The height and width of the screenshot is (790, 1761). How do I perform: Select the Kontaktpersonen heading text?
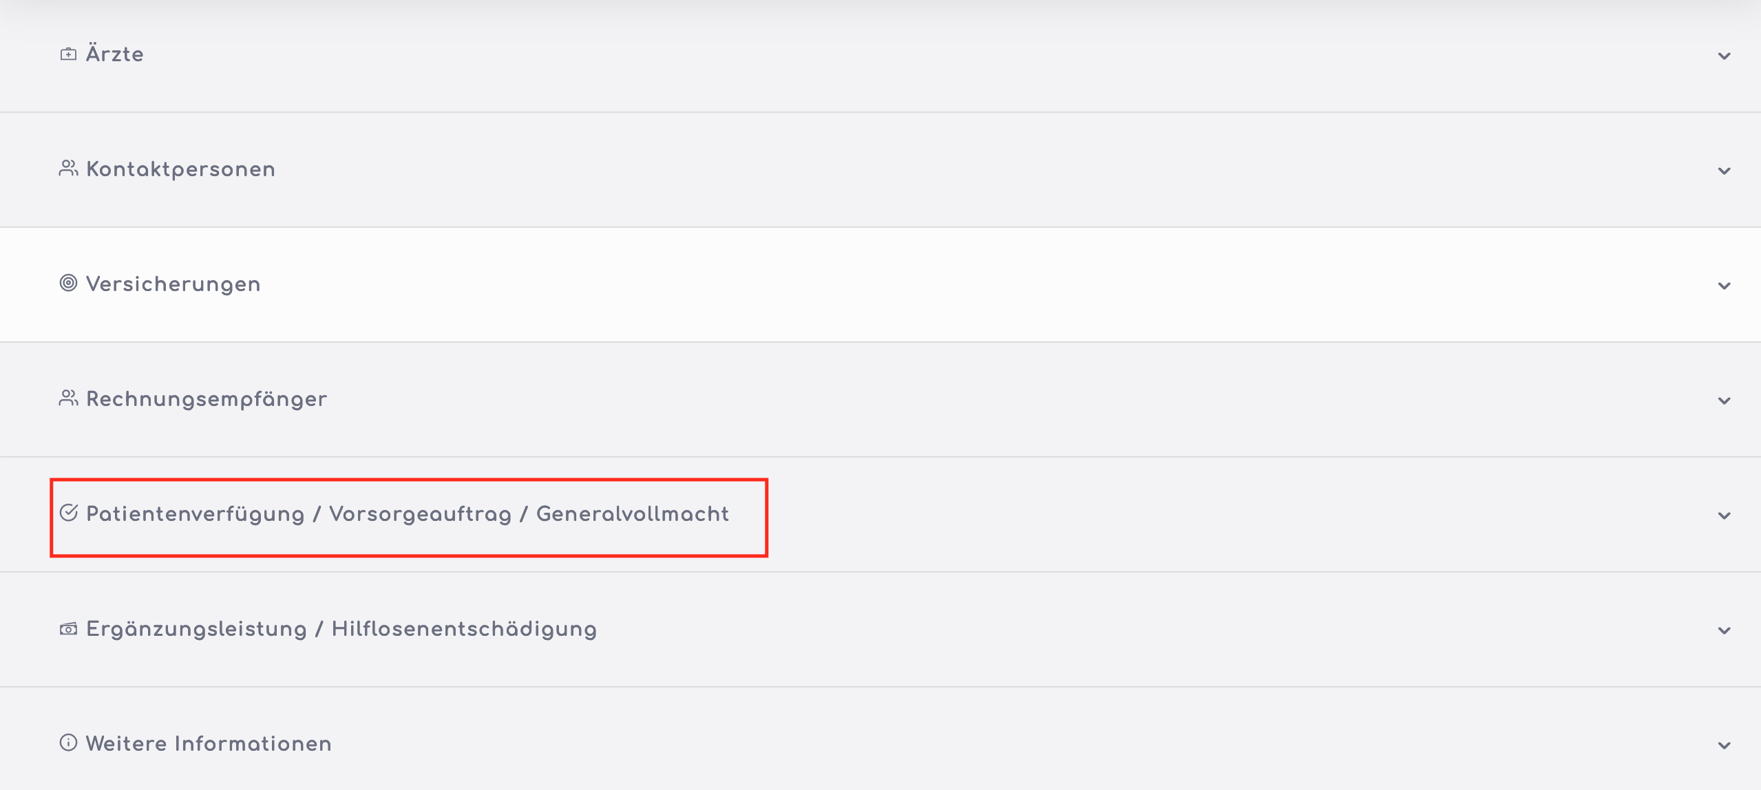[x=180, y=169]
